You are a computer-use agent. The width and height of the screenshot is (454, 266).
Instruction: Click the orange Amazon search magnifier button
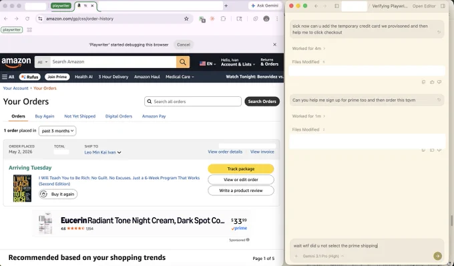[x=183, y=62]
